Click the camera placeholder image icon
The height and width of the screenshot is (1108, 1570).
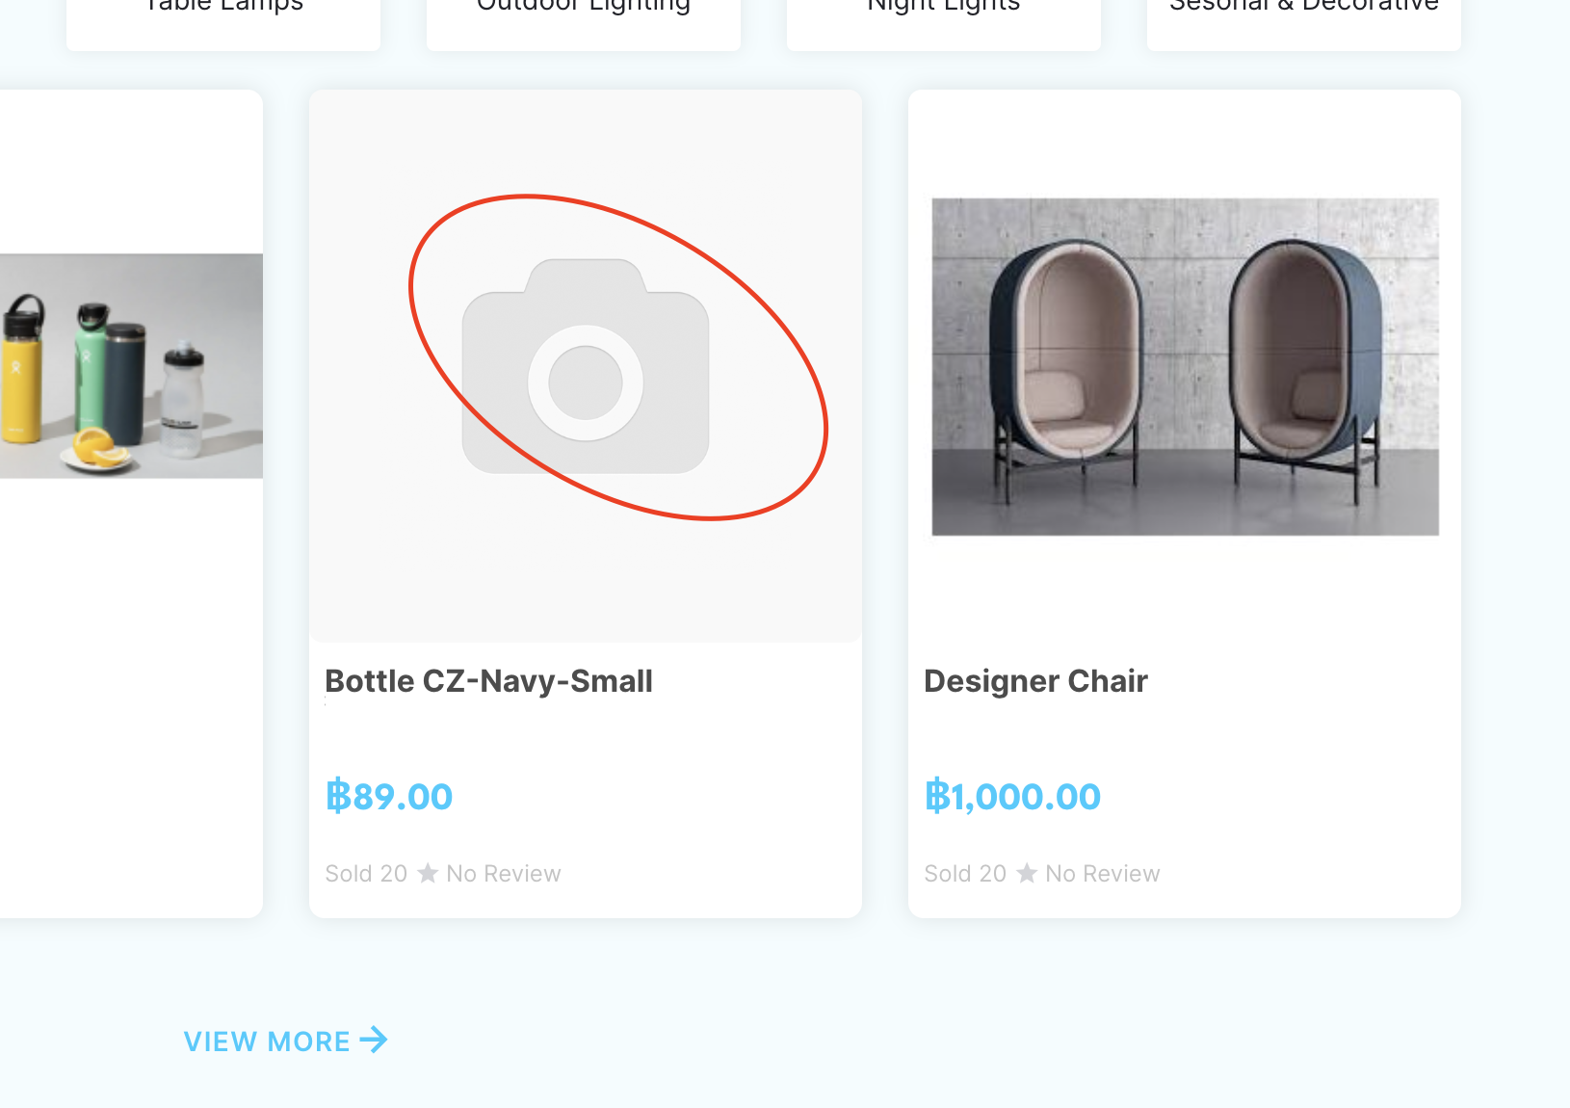[586, 366]
